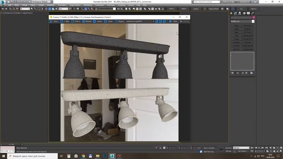Image resolution: width=283 pixels, height=159 pixels.
Task: Open the Graph Editors menu
Action: coord(75,5)
